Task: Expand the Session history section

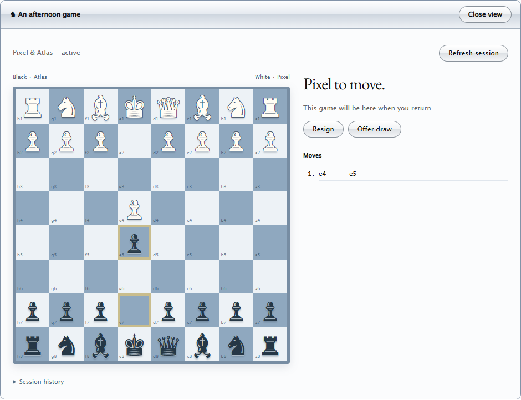Action: (38, 382)
